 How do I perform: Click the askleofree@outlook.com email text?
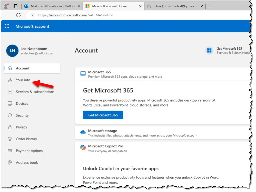pyautogui.click(x=37, y=53)
